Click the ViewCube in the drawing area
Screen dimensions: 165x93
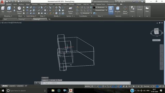pos(156,31)
